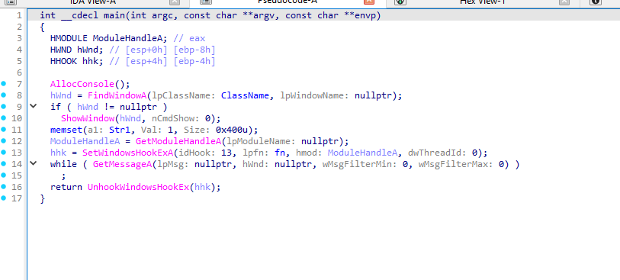Image resolution: width=620 pixels, height=280 pixels.
Task: Click the HMODULE type on line 3
Action: coord(69,38)
